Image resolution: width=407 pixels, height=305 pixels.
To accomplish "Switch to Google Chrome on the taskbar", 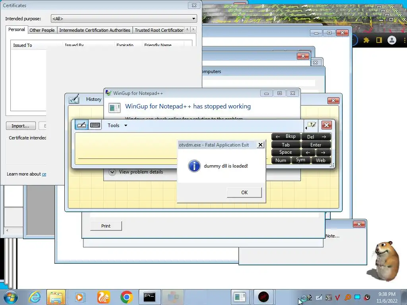I will [x=127, y=297].
